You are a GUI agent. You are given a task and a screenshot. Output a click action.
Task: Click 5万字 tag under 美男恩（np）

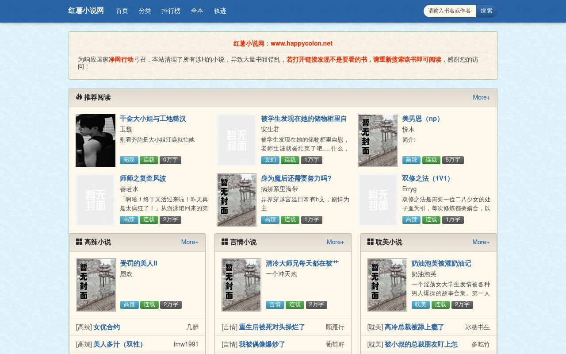coord(453,160)
